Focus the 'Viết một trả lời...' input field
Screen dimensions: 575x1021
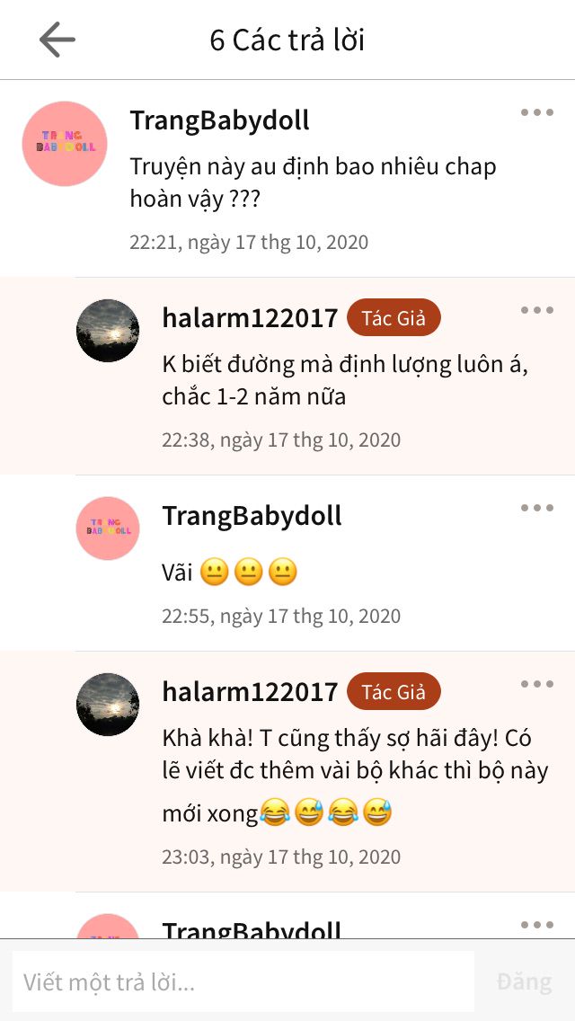[x=243, y=982]
